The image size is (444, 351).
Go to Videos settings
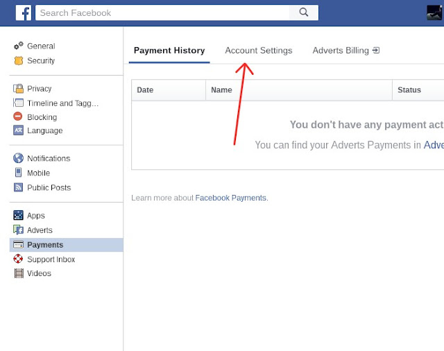point(39,273)
